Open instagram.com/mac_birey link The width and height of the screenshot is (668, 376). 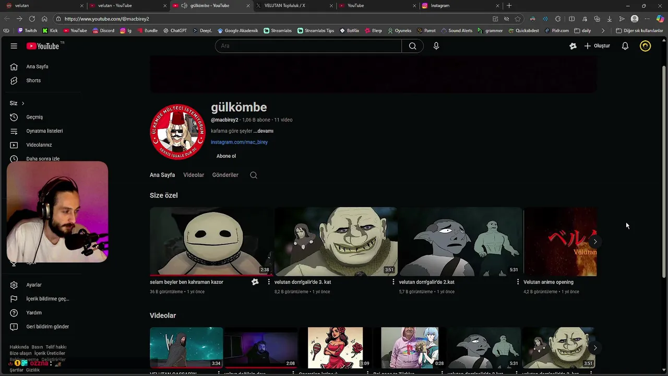tap(239, 142)
